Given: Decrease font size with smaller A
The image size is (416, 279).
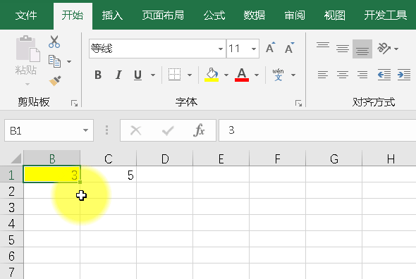Looking at the screenshot, I should click(290, 48).
